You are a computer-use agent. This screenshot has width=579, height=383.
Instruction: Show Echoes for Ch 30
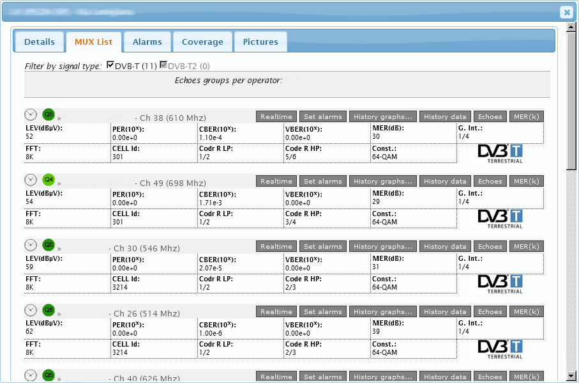[490, 246]
